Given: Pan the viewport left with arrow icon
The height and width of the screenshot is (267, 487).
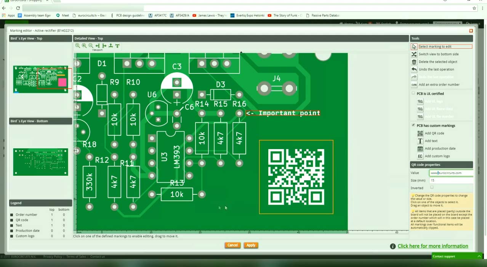Looking at the screenshot, I should pos(98,46).
